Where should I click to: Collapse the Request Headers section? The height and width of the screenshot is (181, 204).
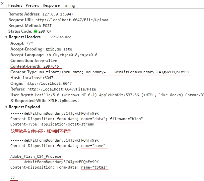tap(6, 37)
